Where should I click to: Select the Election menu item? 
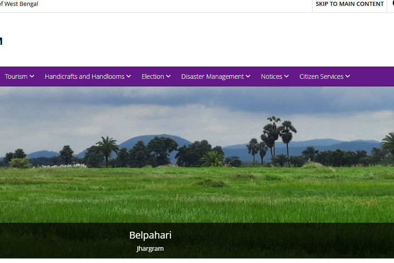pos(153,77)
